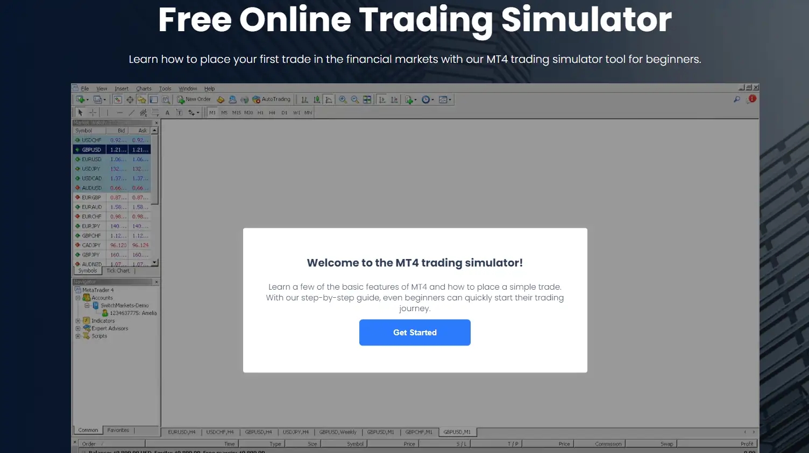Switch to the M1 timeframe
809x453 pixels.
(212, 112)
